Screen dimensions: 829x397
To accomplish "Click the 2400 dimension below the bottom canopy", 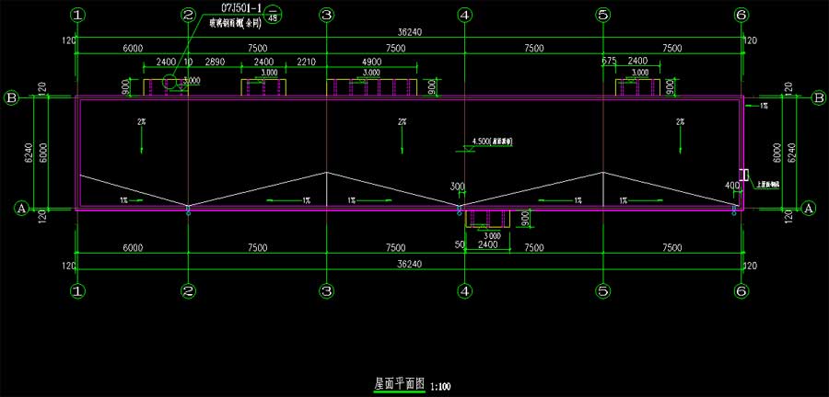I will (x=486, y=244).
